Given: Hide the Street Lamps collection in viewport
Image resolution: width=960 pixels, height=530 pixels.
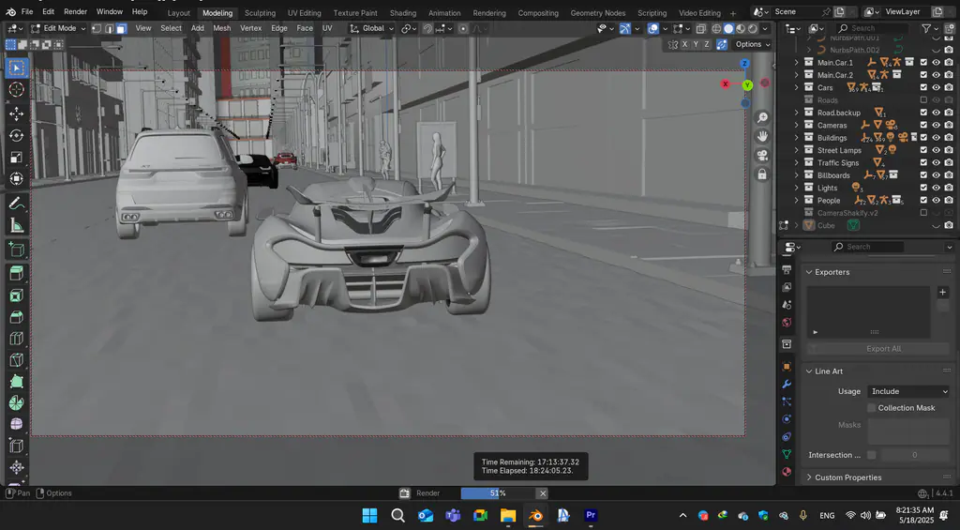Looking at the screenshot, I should (x=937, y=150).
